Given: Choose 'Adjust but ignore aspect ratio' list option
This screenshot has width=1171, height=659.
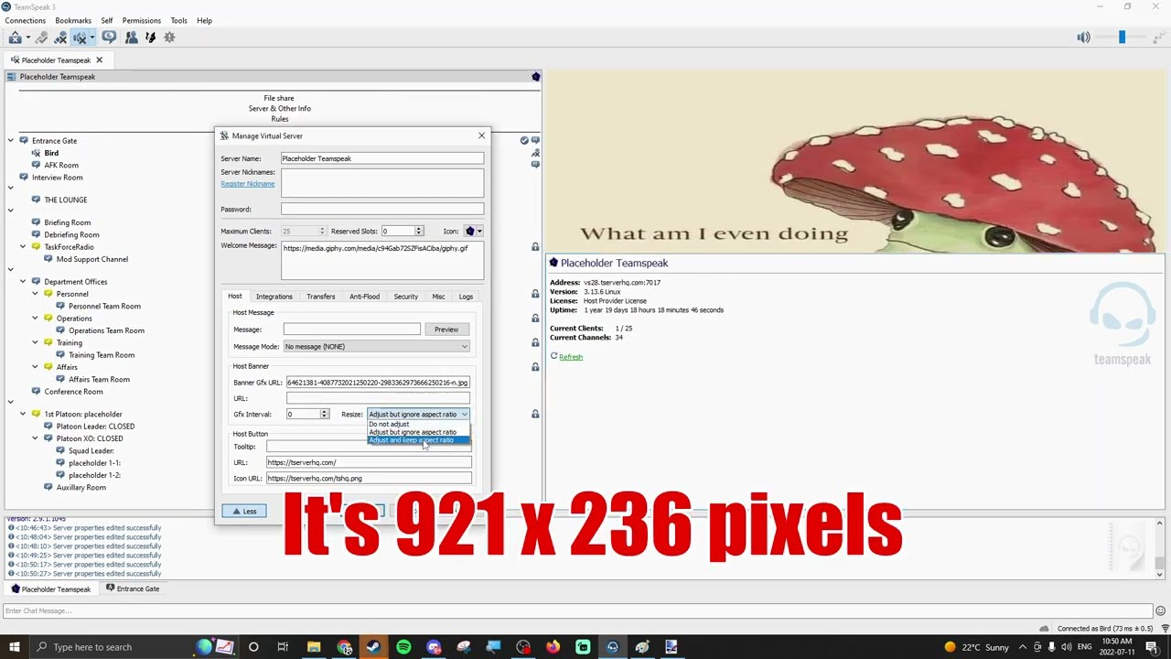Looking at the screenshot, I should [418, 432].
